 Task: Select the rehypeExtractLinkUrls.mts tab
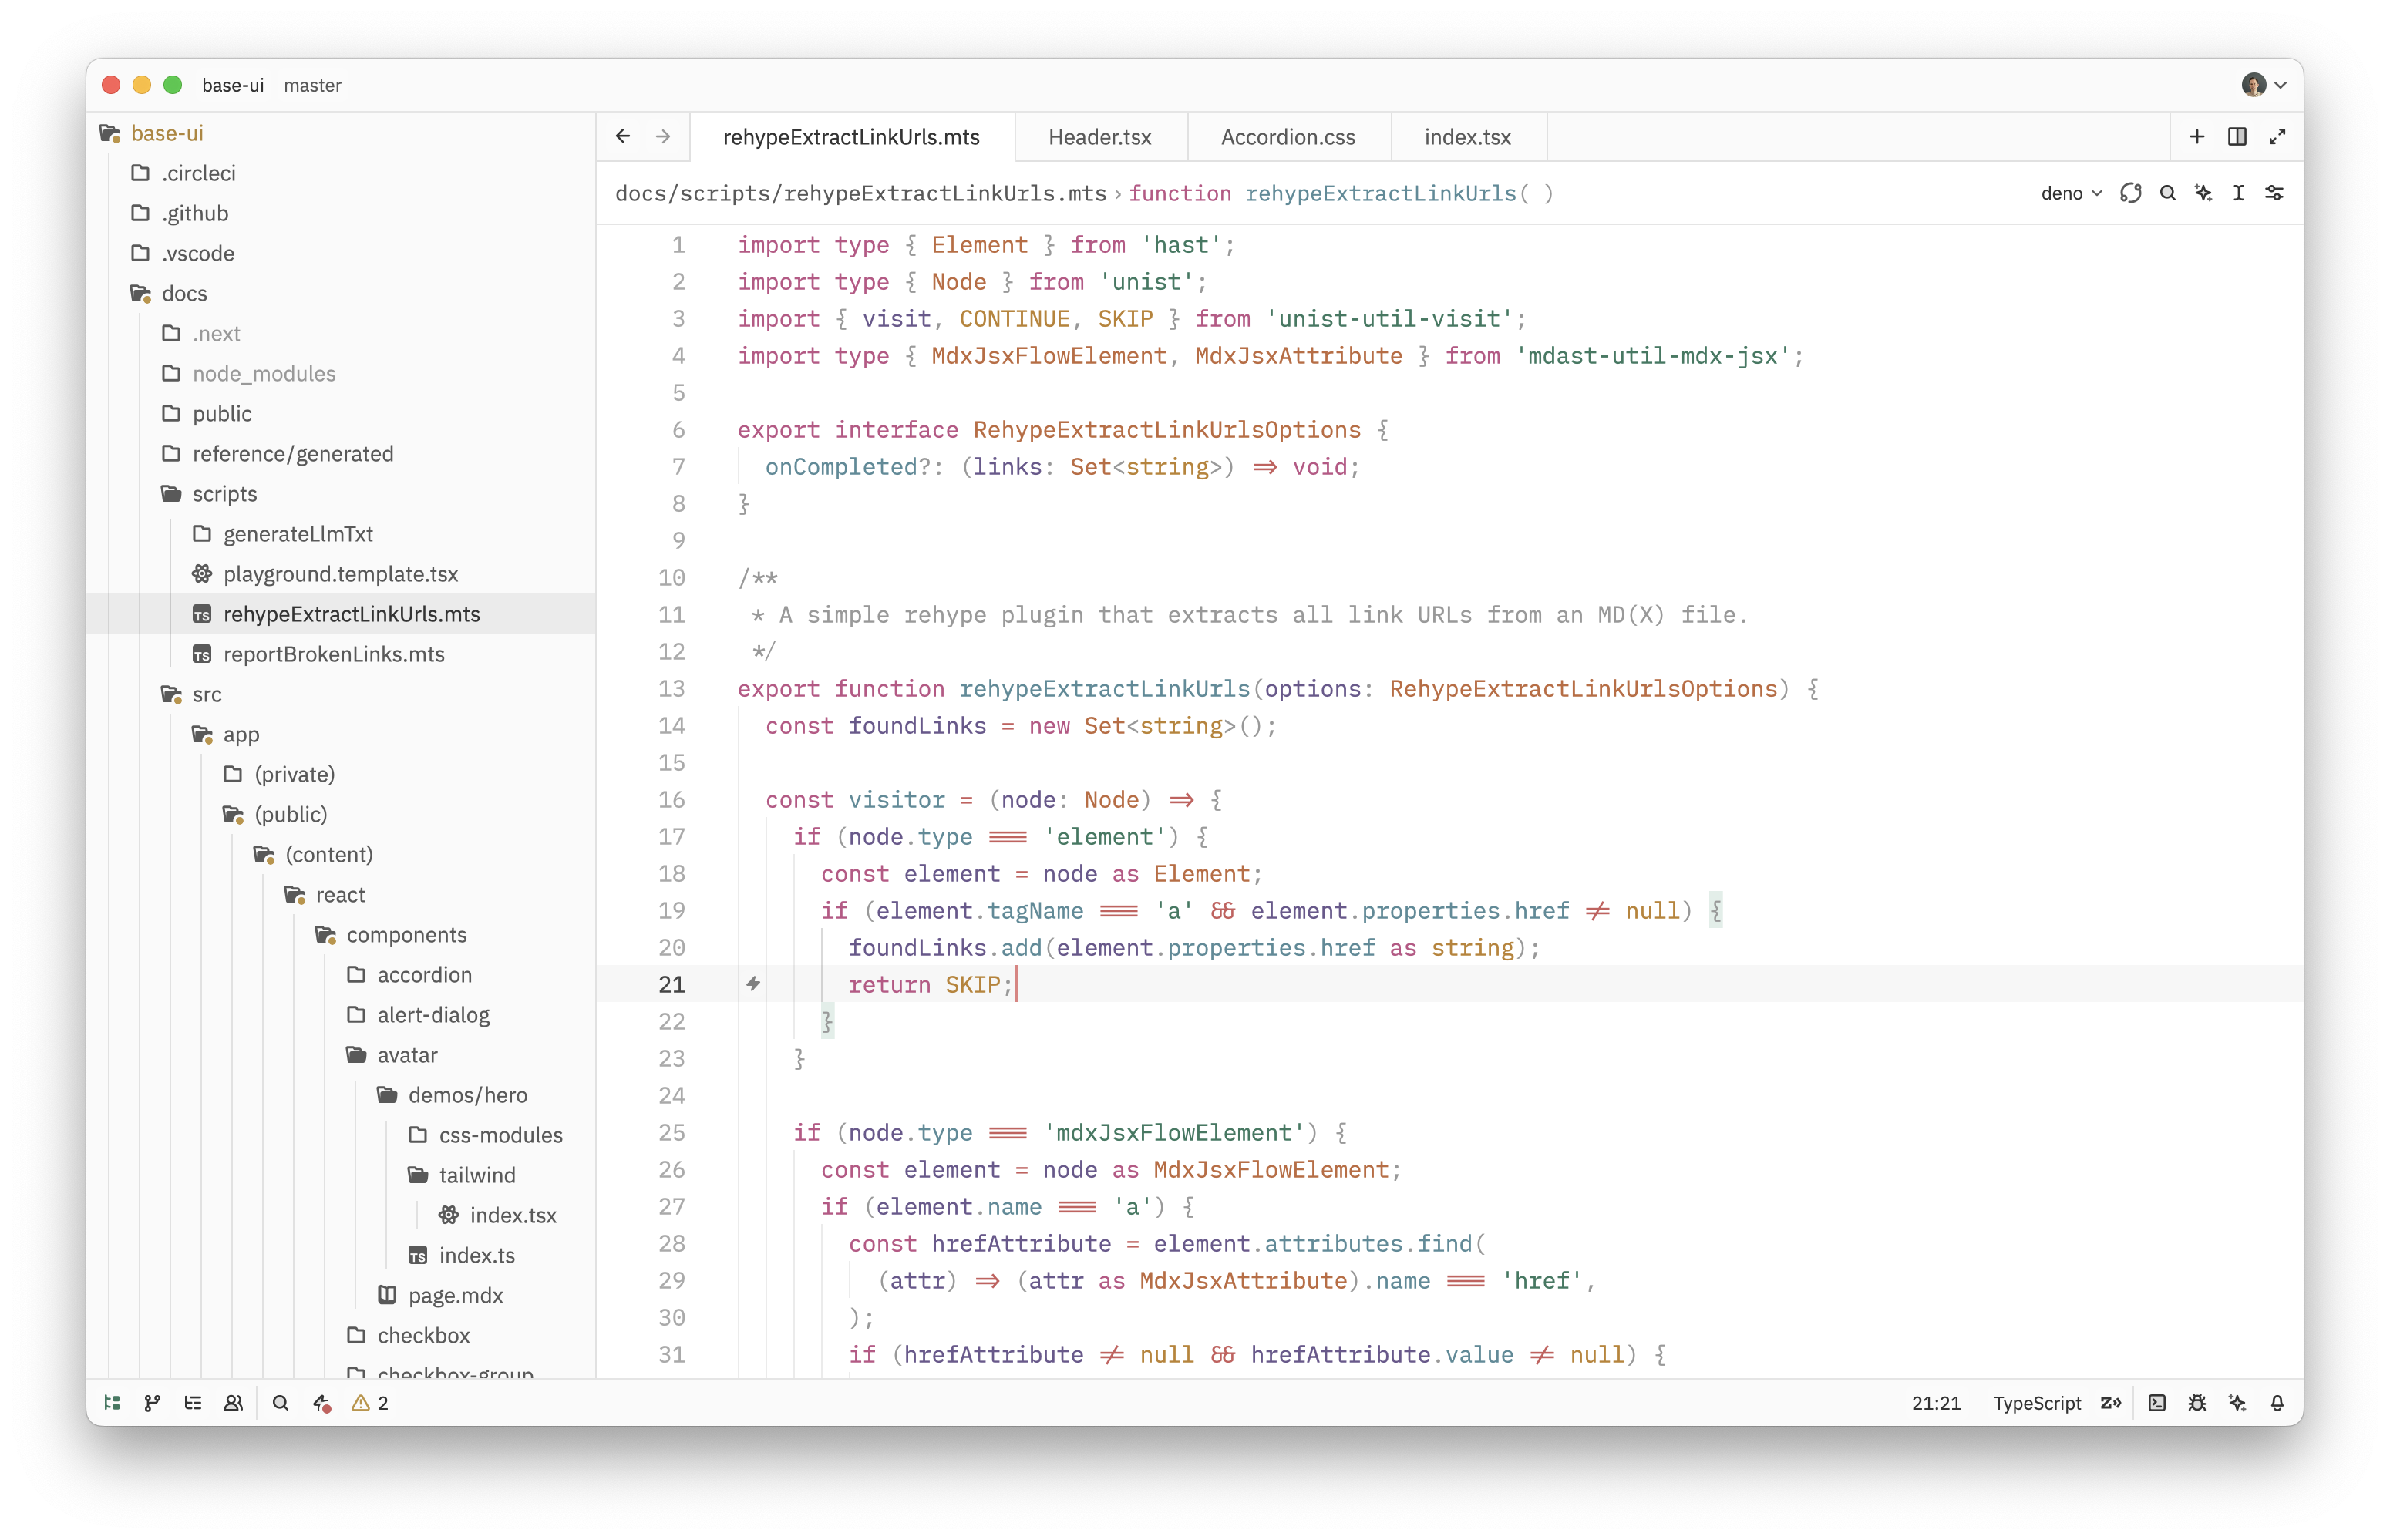click(851, 137)
